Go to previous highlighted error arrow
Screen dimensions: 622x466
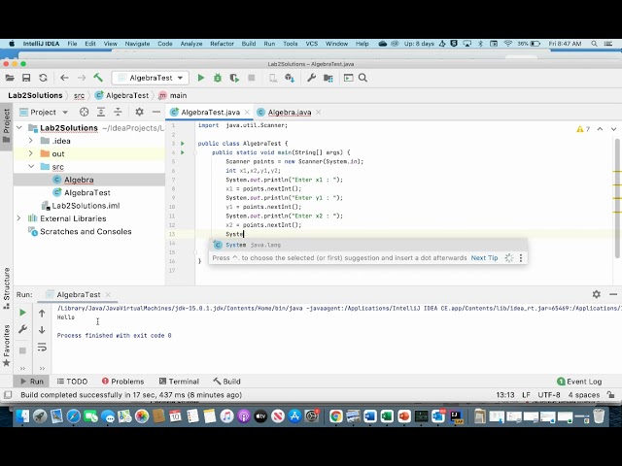tap(600, 129)
